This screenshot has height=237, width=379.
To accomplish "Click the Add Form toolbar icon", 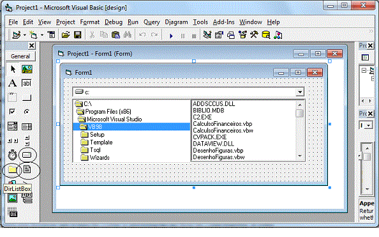I will [33, 35].
